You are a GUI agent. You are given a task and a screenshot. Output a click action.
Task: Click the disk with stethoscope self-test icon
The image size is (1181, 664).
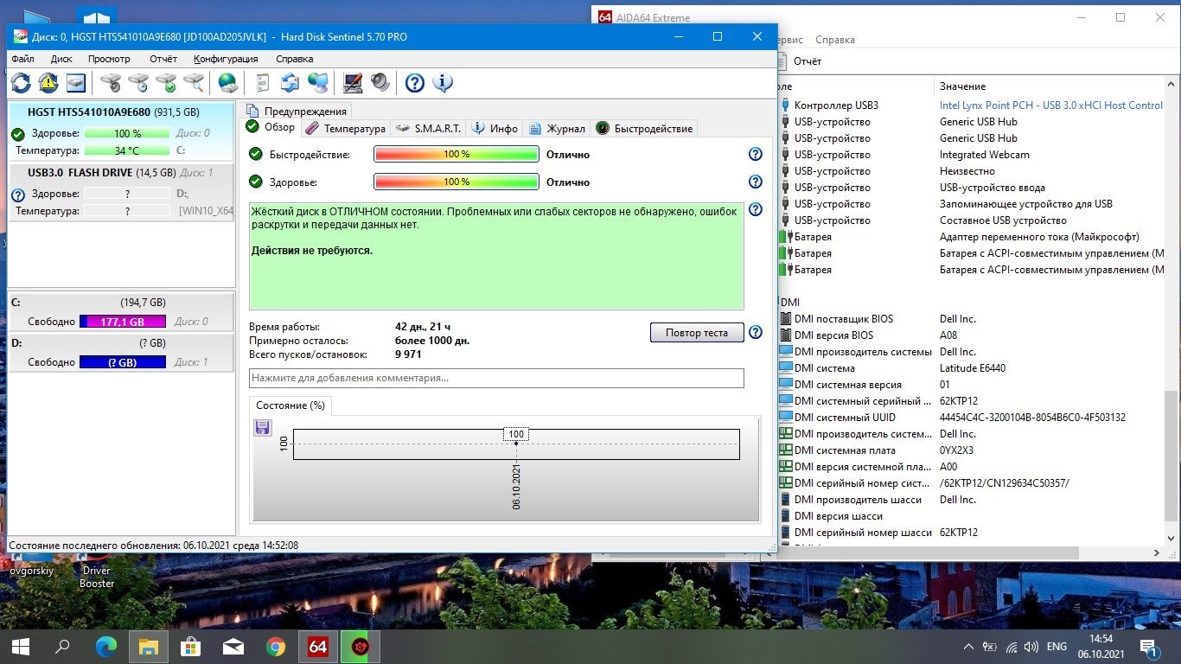point(111,83)
